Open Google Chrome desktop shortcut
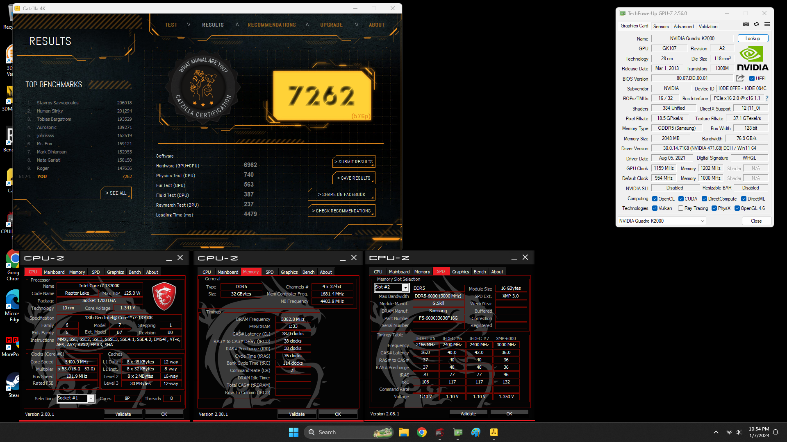 coord(13,266)
